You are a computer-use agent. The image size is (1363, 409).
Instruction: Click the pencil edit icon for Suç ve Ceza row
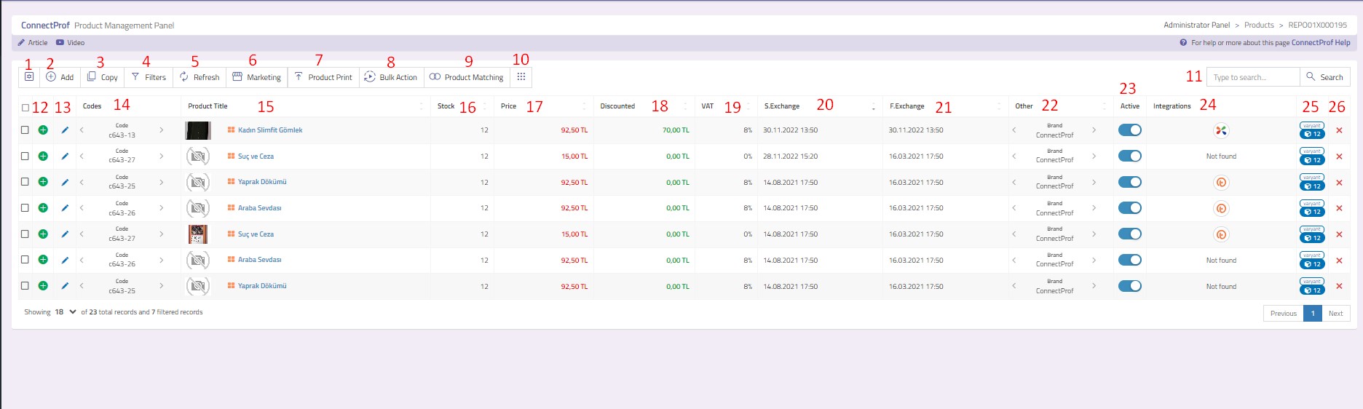point(65,156)
